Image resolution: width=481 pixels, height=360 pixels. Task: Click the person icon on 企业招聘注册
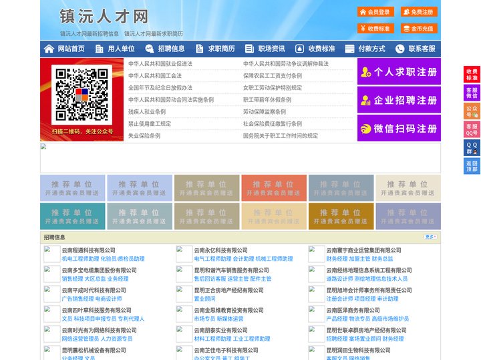[365, 100]
